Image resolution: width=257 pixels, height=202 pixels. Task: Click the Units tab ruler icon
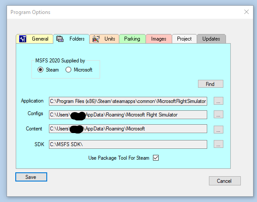pos(96,39)
